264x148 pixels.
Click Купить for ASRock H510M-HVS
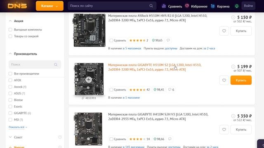coord(241,31)
